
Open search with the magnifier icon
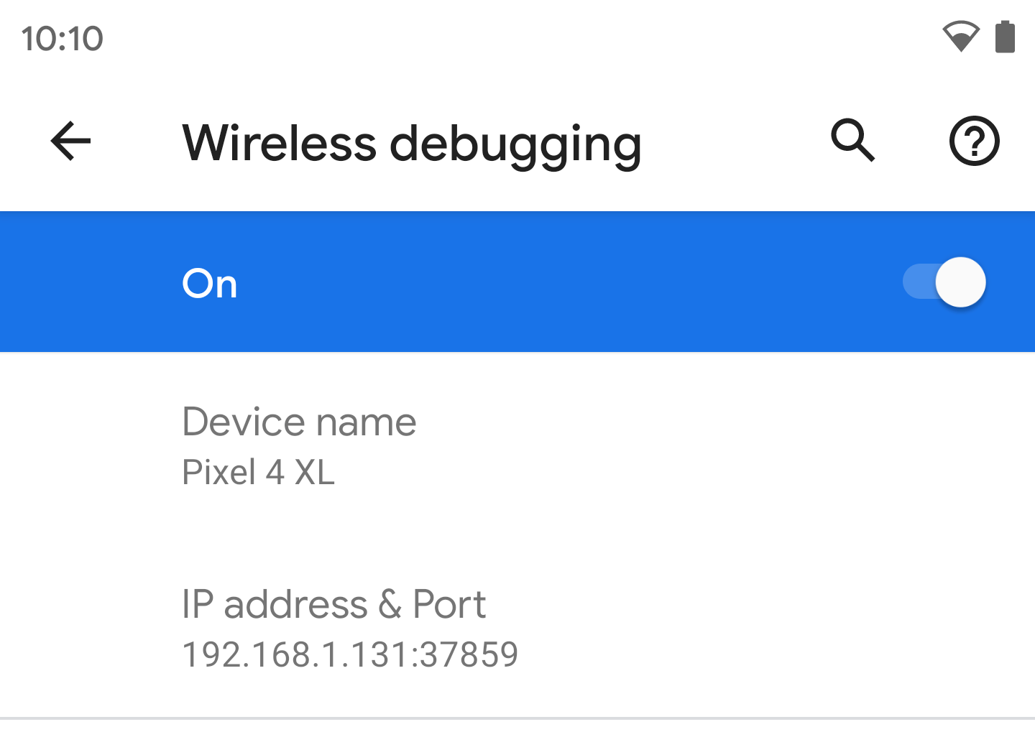click(x=852, y=140)
